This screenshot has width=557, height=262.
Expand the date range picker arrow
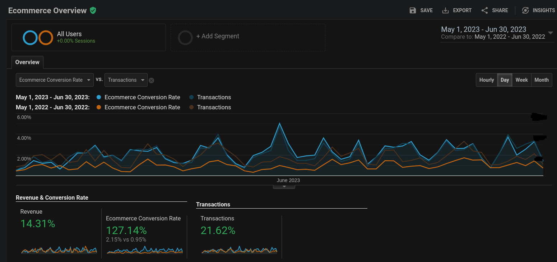coord(551,33)
